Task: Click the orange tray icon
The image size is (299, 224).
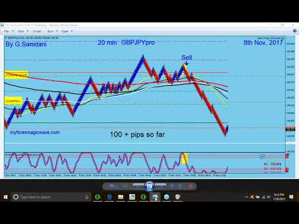Action: tap(252, 197)
